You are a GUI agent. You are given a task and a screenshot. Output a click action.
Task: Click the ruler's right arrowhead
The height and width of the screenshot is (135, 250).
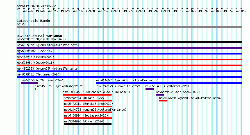pos(241,9)
